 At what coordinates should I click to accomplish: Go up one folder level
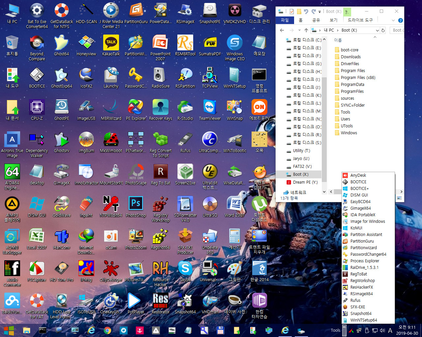[306, 30]
